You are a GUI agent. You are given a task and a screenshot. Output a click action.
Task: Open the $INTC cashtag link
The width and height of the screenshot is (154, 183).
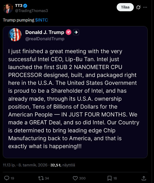click(x=41, y=20)
